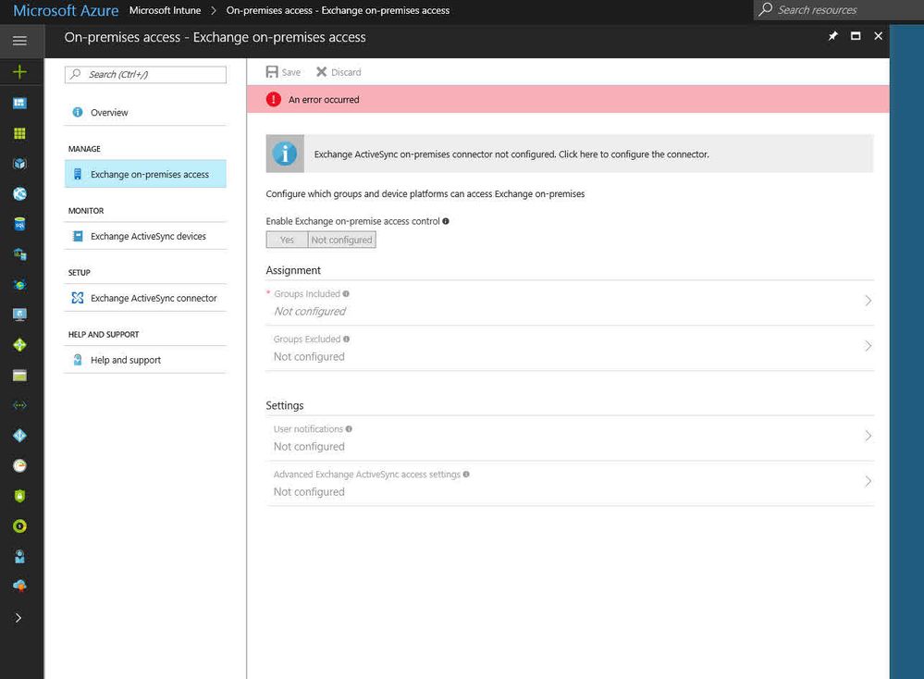Select Yes for Exchange on-premise access control
Viewport: 924px width, 679px height.
tap(287, 240)
